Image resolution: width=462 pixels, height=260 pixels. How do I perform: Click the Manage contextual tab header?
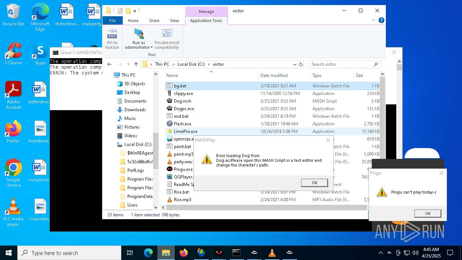[x=206, y=12]
